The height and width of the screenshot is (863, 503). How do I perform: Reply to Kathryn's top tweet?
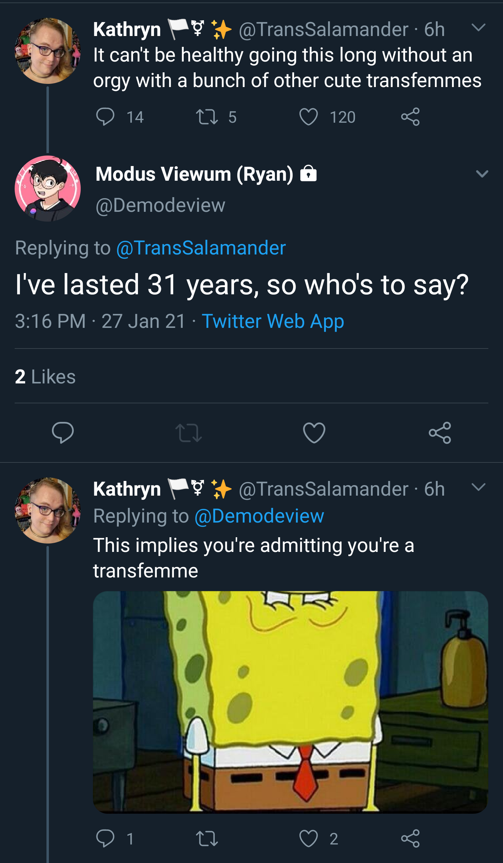(x=105, y=117)
